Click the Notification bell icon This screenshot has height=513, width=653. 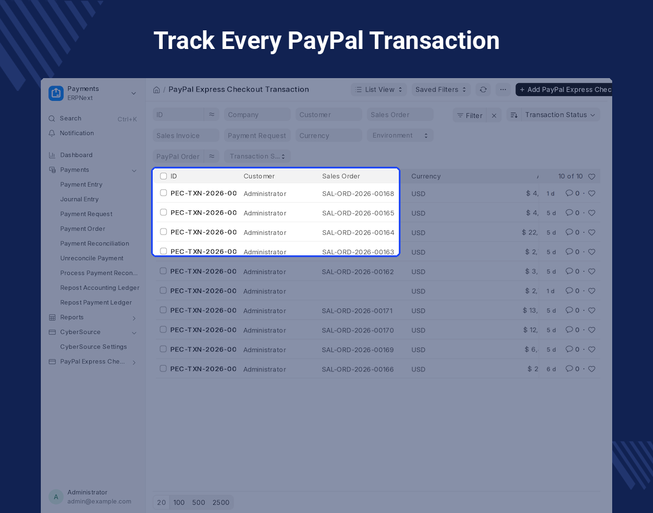52,133
